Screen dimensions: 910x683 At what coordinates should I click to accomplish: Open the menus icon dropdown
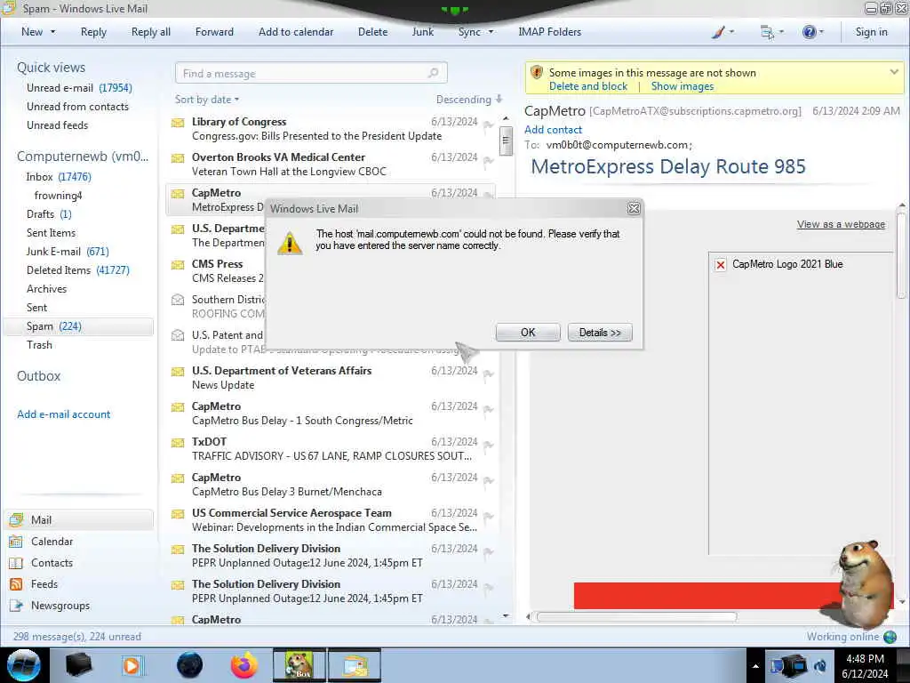[772, 32]
